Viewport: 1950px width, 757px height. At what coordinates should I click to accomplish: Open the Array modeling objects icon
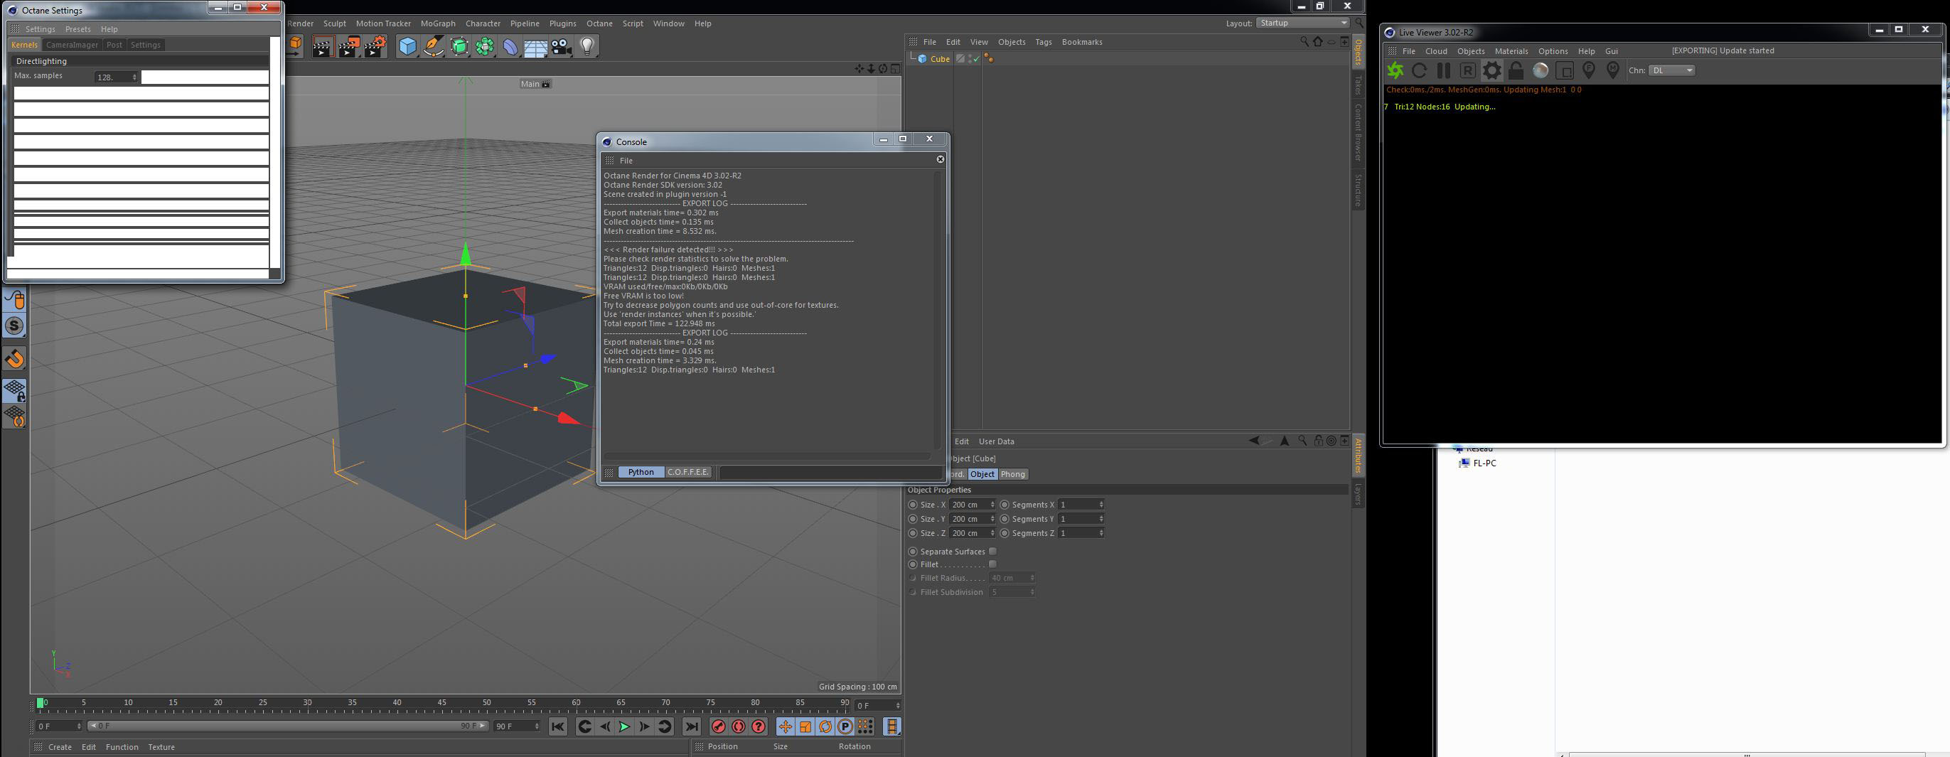coord(484,47)
